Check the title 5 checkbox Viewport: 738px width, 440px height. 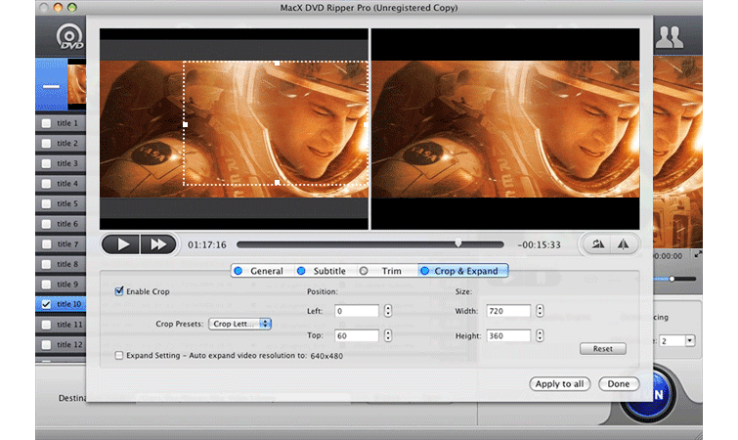[46, 203]
